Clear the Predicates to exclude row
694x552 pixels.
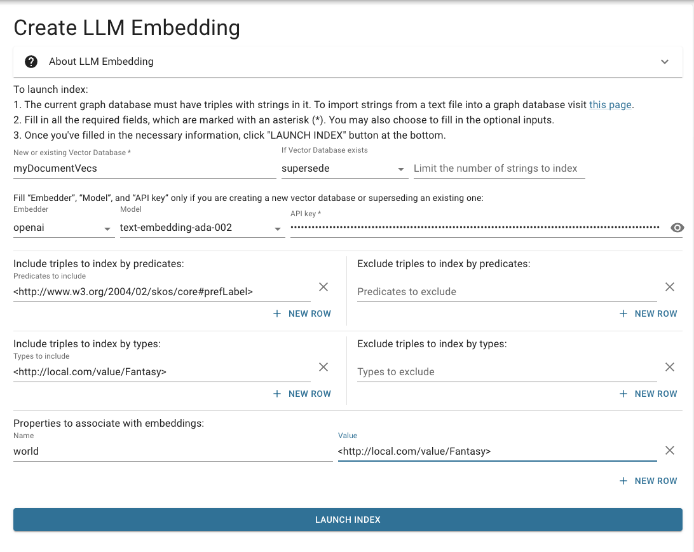pyautogui.click(x=669, y=287)
